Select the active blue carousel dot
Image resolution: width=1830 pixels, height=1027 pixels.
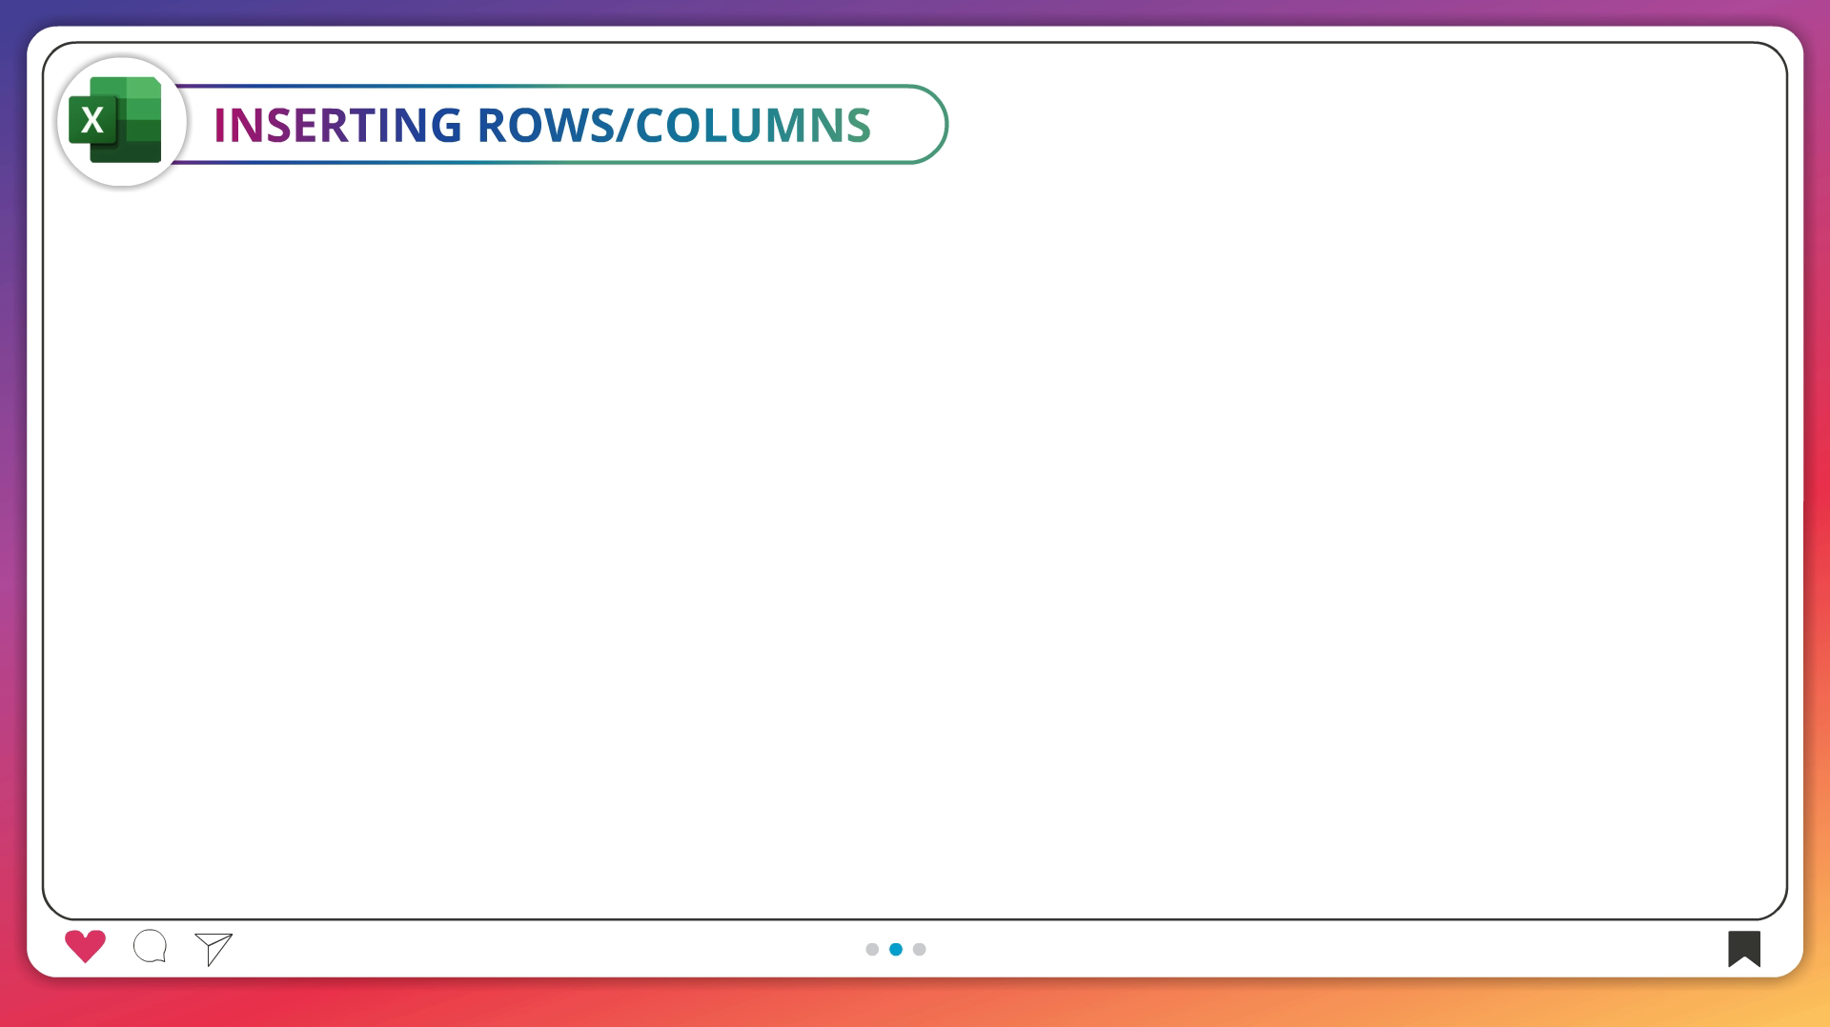pyautogui.click(x=895, y=949)
